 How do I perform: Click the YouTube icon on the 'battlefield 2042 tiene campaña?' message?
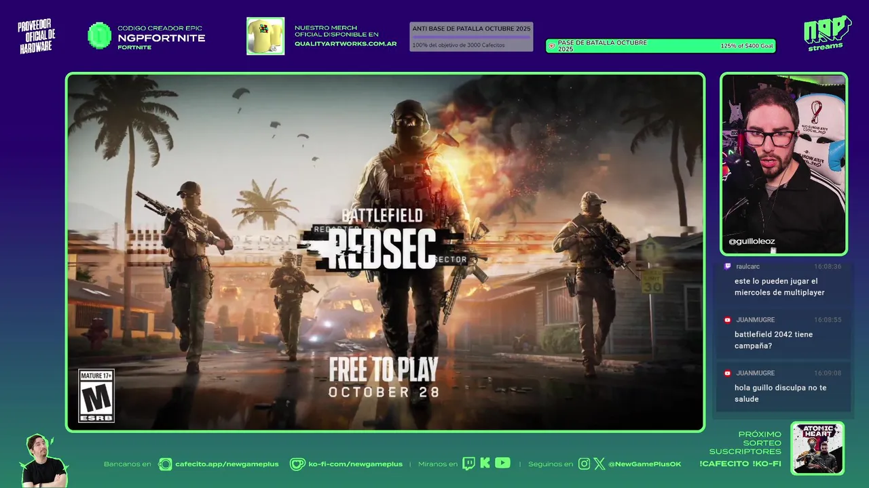(728, 320)
